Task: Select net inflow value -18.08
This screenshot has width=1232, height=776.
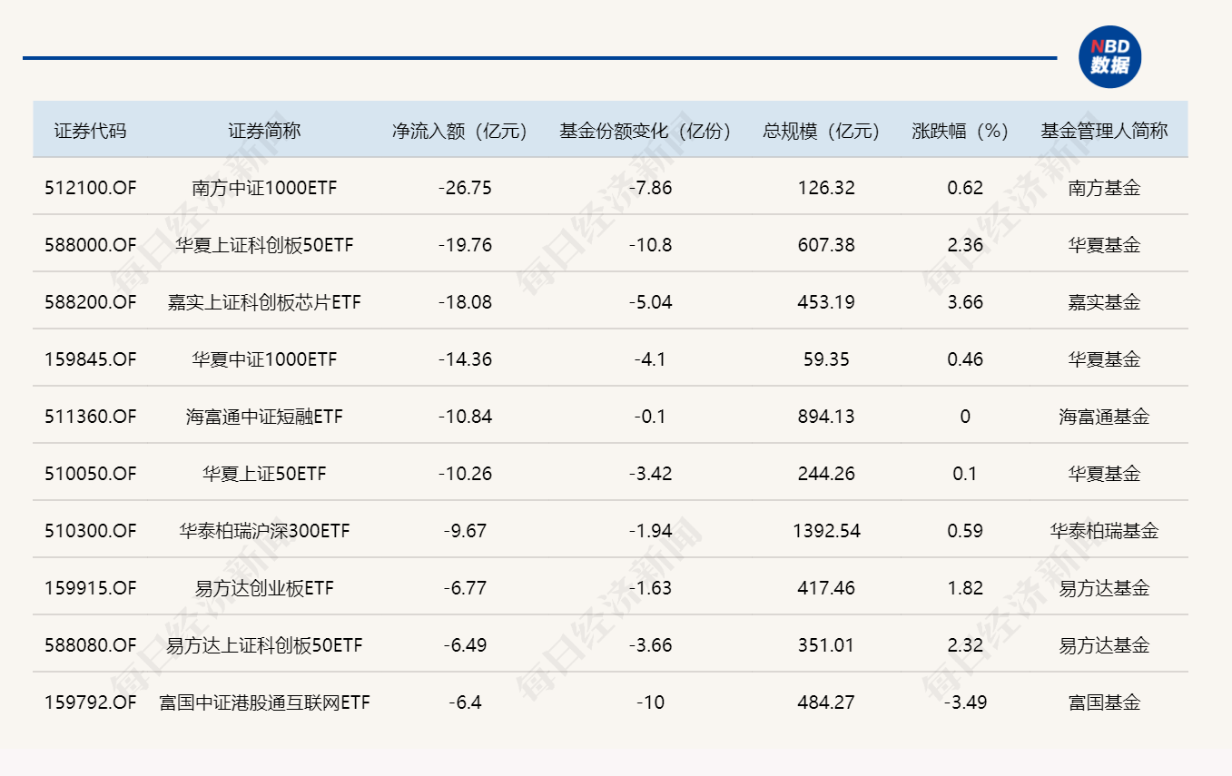Action: click(465, 302)
